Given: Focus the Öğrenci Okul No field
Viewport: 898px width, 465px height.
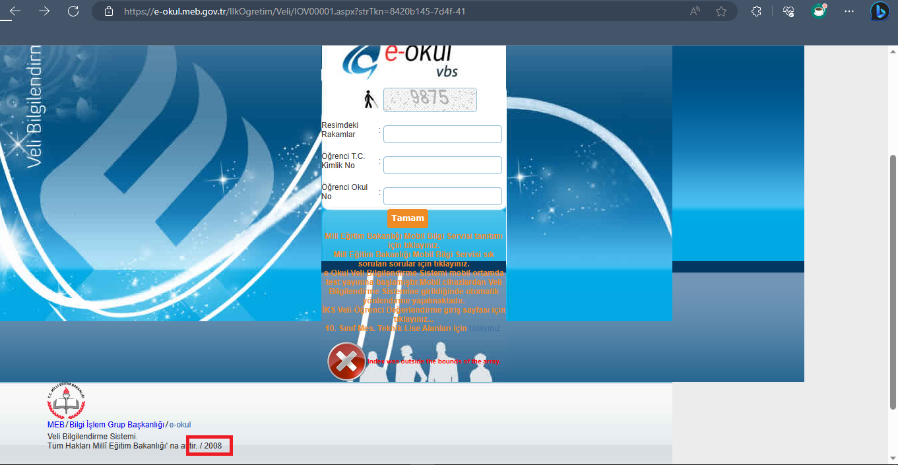Looking at the screenshot, I should pyautogui.click(x=443, y=196).
